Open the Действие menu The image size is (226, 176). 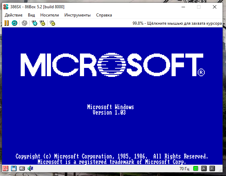(x=14, y=15)
